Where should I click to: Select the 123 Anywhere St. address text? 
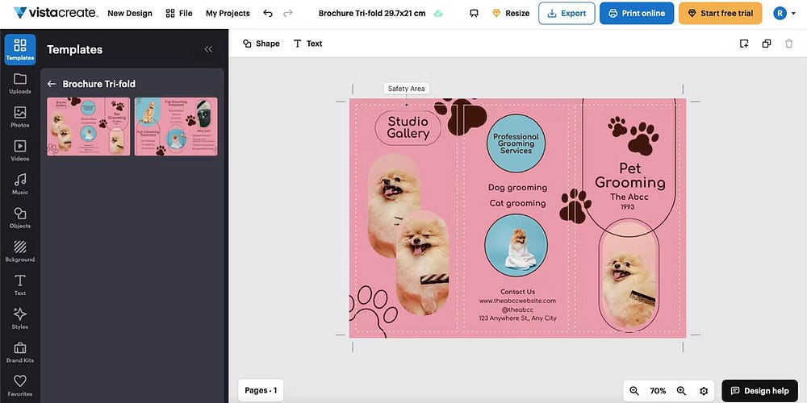click(517, 318)
